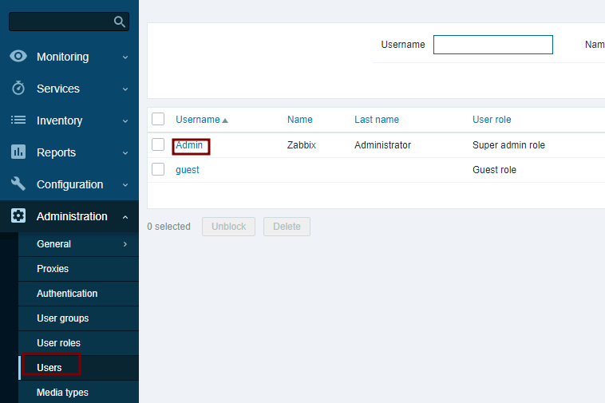Click the Username sort arrow icon
605x403 pixels.
pos(225,121)
